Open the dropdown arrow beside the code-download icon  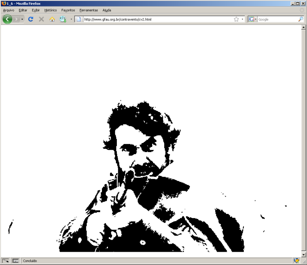(x=71, y=19)
